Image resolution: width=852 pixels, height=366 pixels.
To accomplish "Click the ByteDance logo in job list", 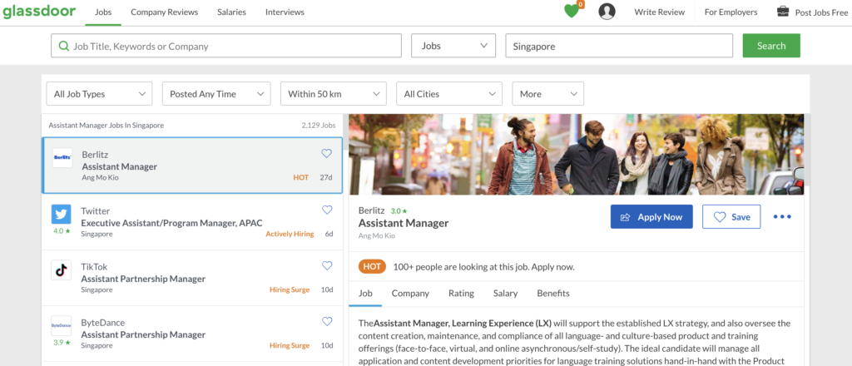I will pos(61,326).
